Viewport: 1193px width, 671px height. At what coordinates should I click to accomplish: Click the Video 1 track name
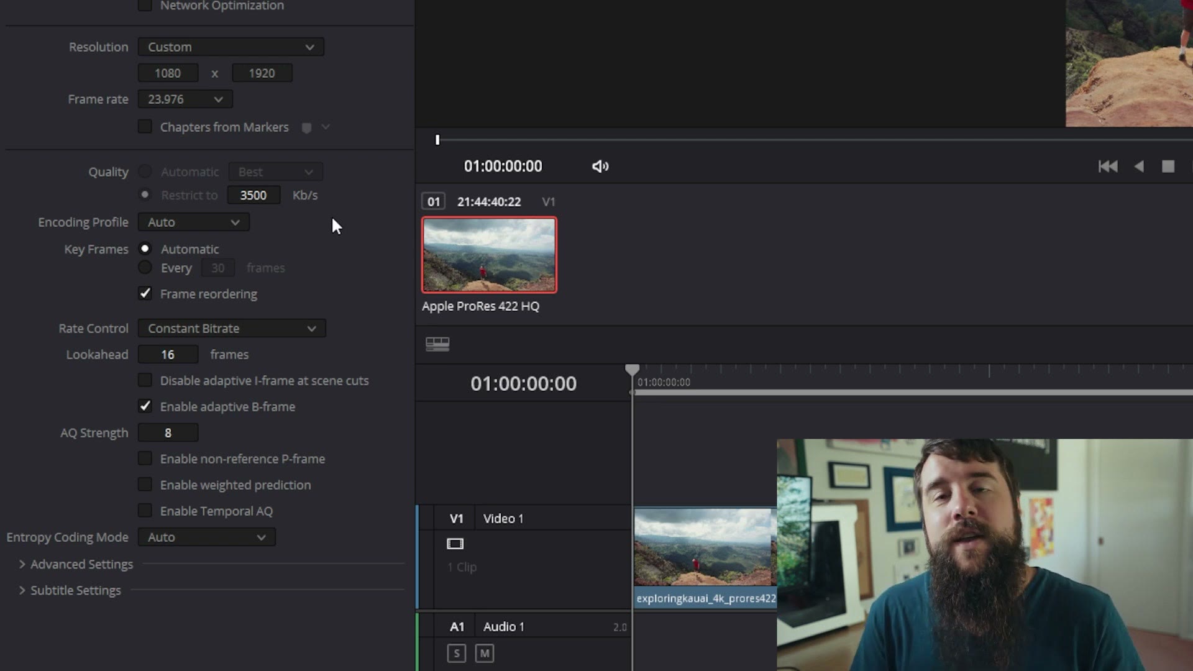tap(503, 519)
